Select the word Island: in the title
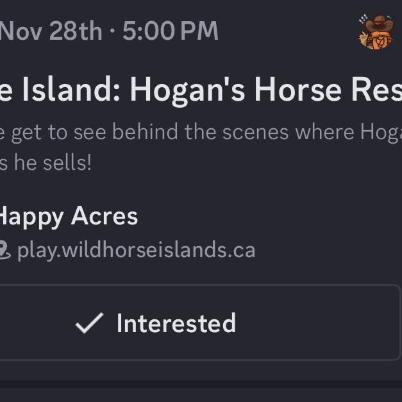 [x=71, y=90]
